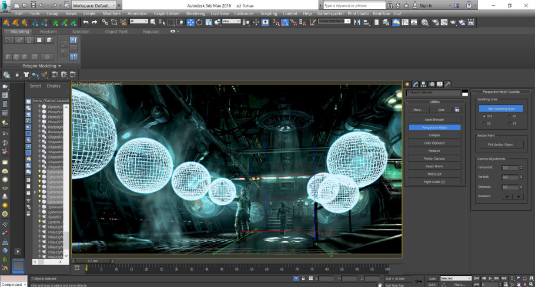535x287 pixels.
Task: Open the reference coordinate View dropdown
Action: tap(231, 21)
